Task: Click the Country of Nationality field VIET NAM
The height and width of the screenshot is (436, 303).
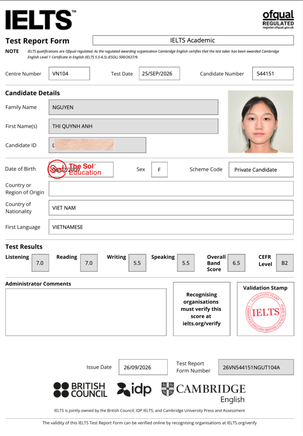Action: pos(171,208)
